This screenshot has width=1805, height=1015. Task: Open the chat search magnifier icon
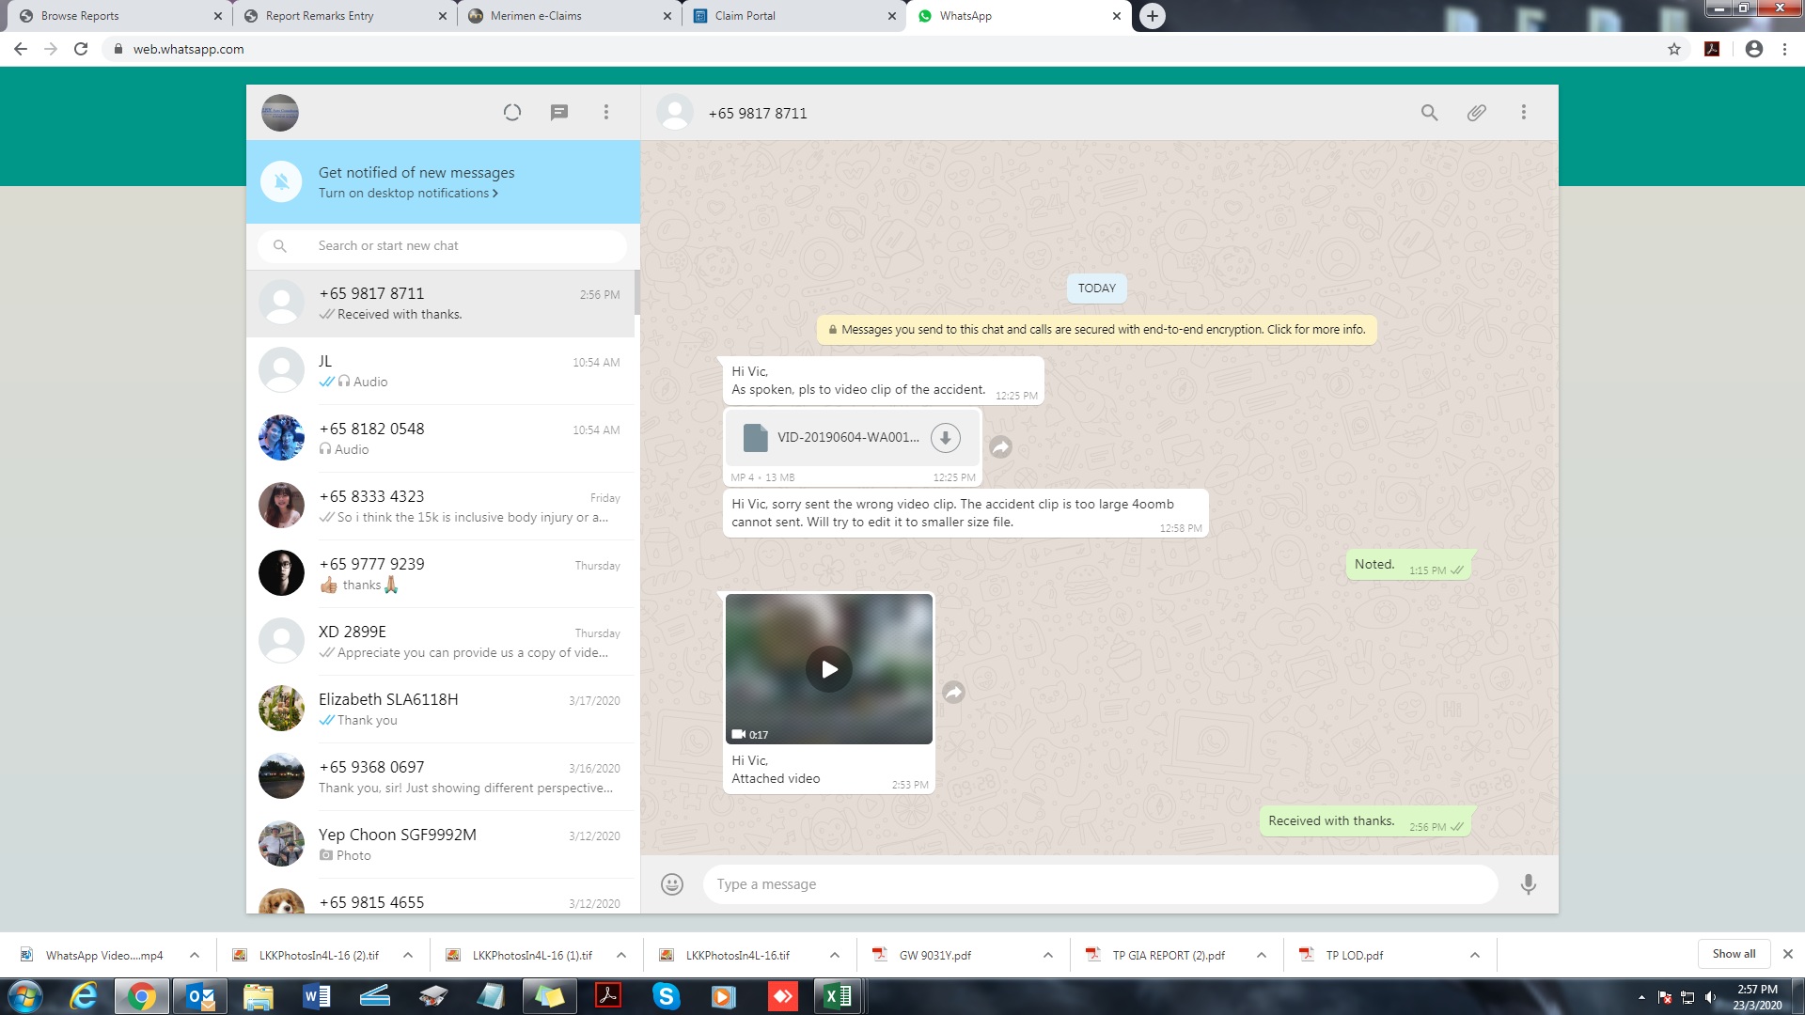[1429, 113]
